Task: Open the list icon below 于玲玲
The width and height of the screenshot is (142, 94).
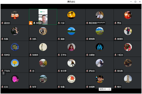Action: click(x=3, y=73)
